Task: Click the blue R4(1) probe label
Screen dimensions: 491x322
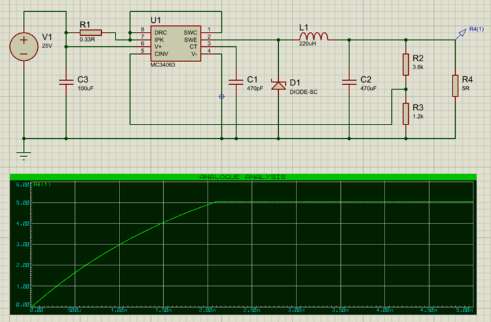Action: pos(477,29)
